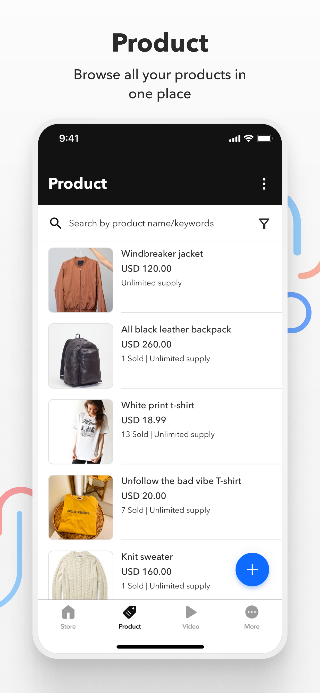Tap the search magnifier icon
Viewport: 320px width, 693px height.
pyautogui.click(x=56, y=223)
